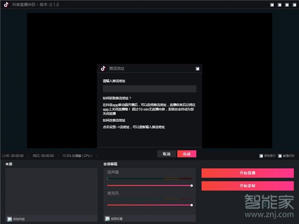The width and height of the screenshot is (299, 224).
Task: Click the TikTok logo in main title bar
Action: pos(6,4)
